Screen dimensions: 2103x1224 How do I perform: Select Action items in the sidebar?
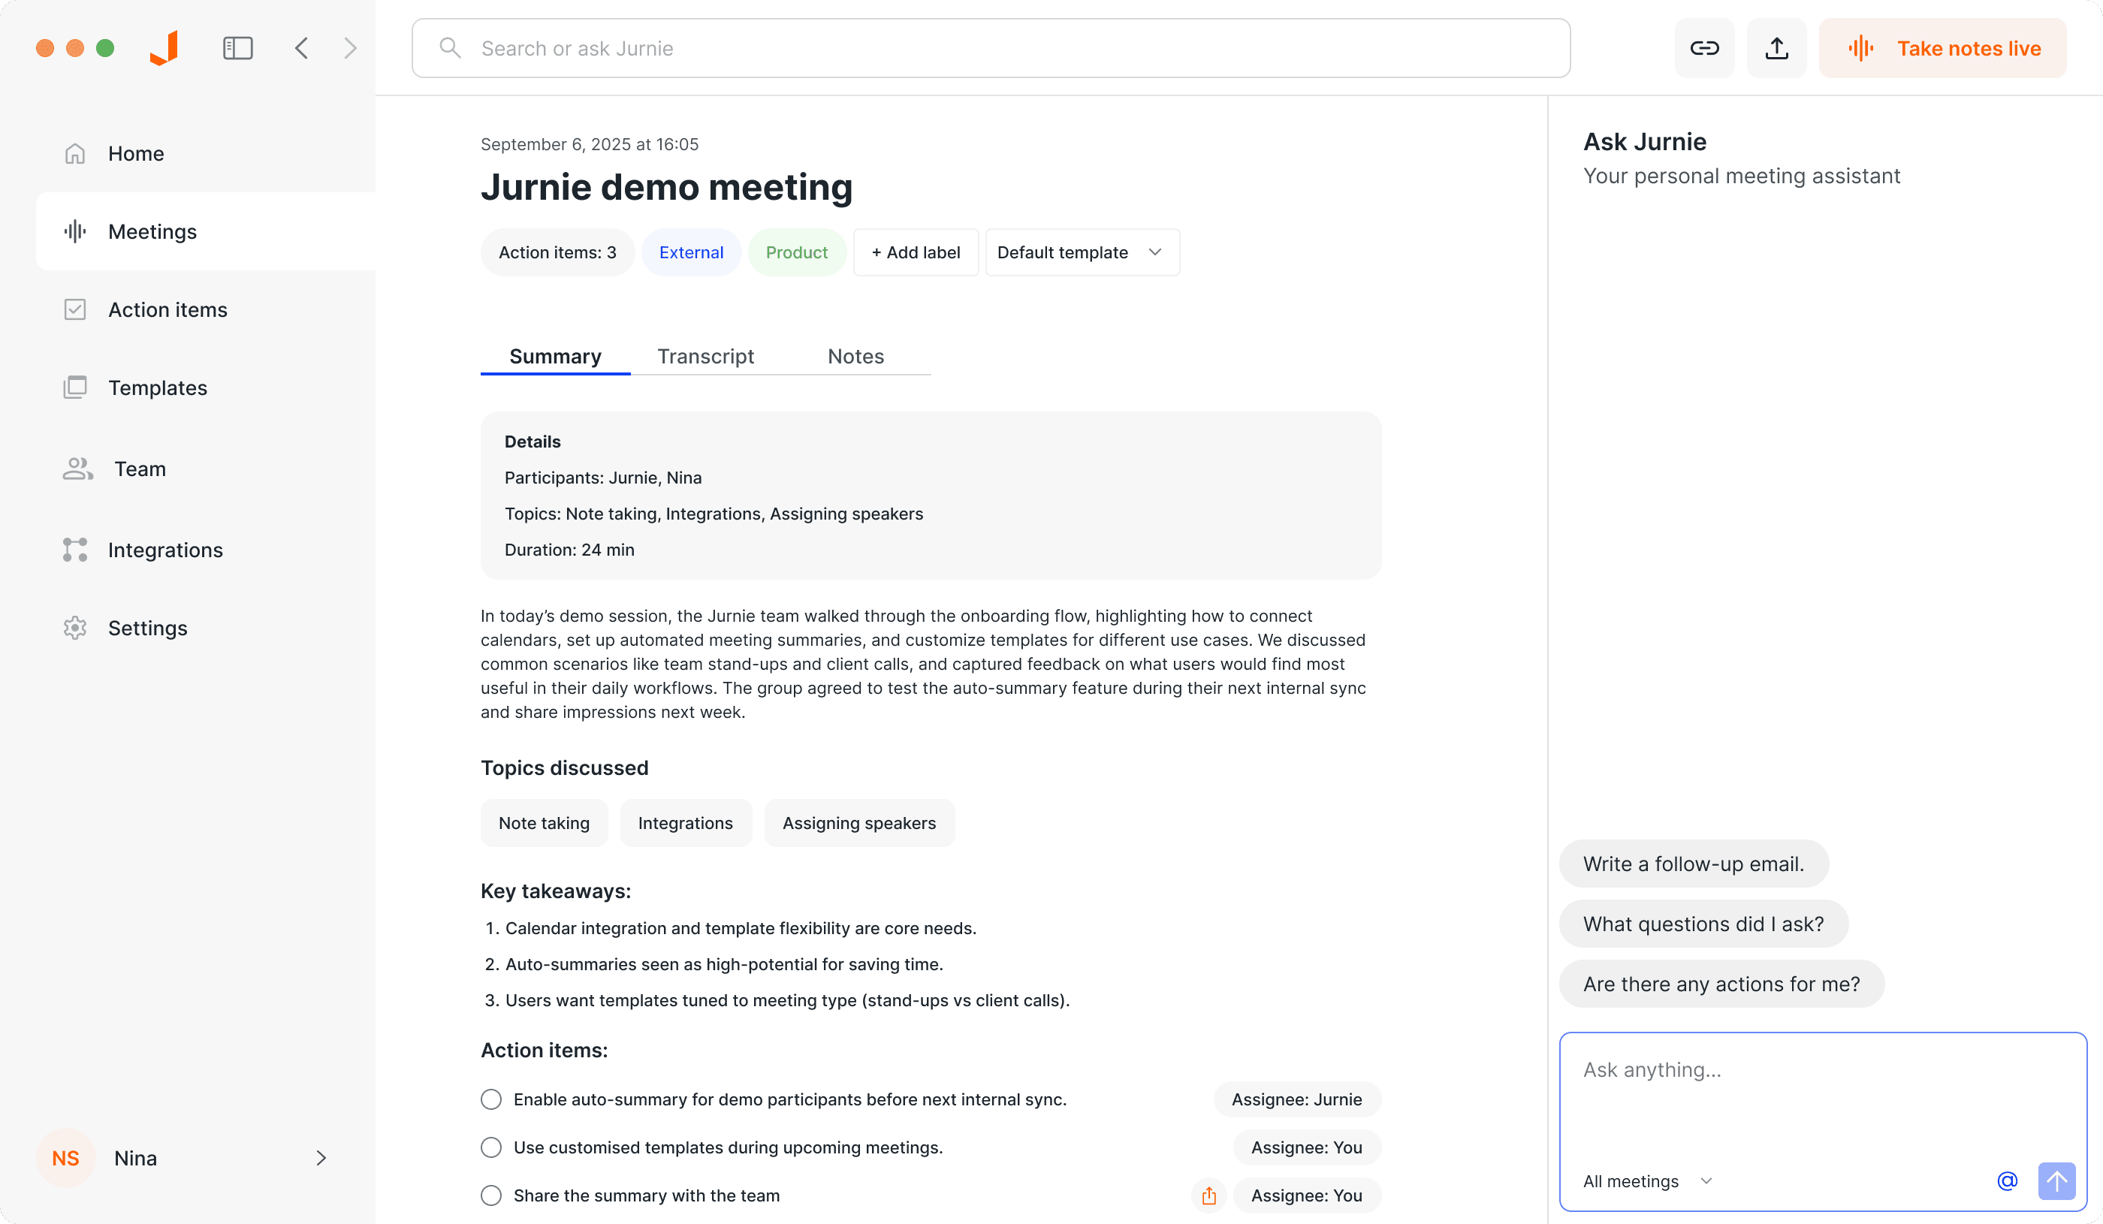click(167, 309)
